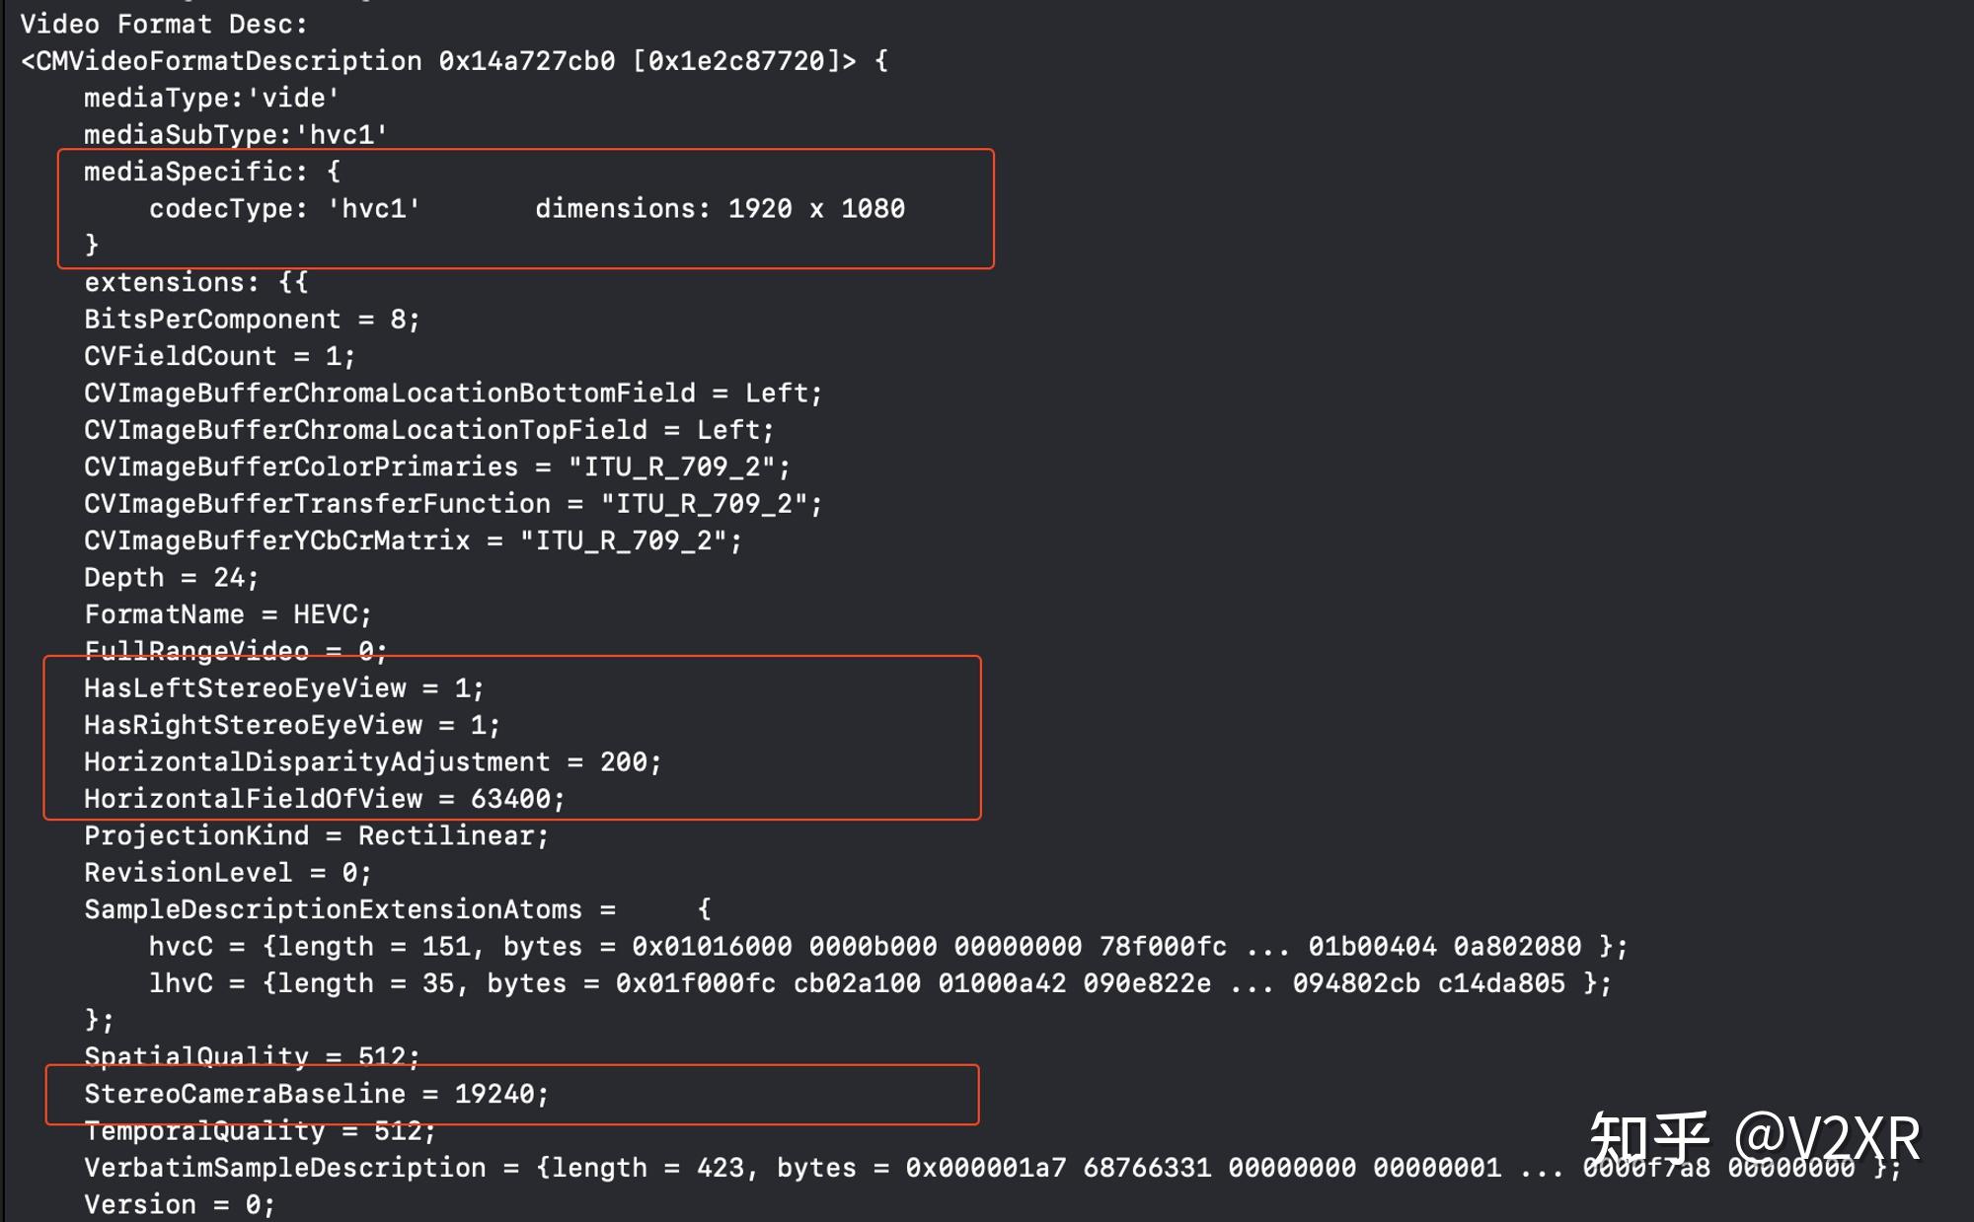This screenshot has height=1222, width=1974.
Task: Click the lhvC length 35 bytes line
Action: pos(879,983)
